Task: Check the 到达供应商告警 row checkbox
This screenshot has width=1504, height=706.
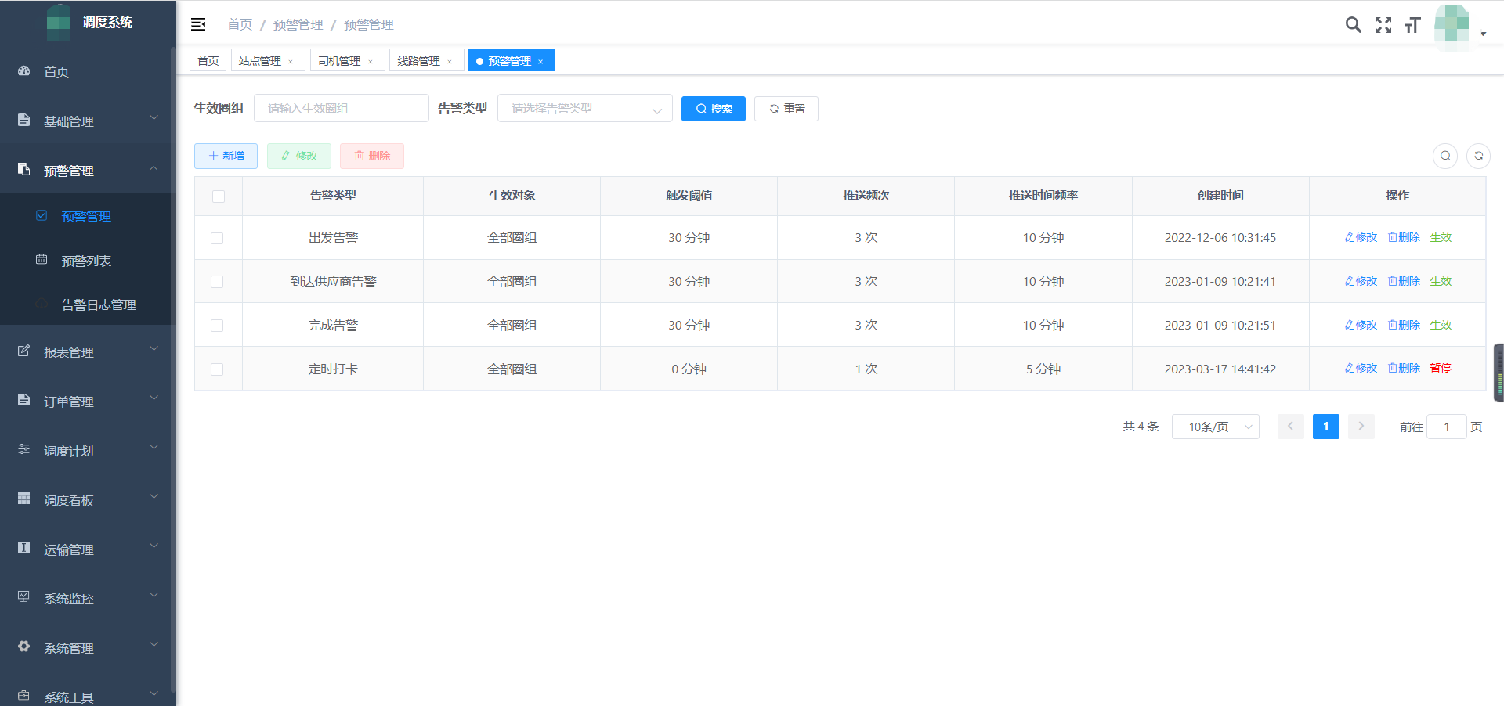Action: (x=217, y=282)
